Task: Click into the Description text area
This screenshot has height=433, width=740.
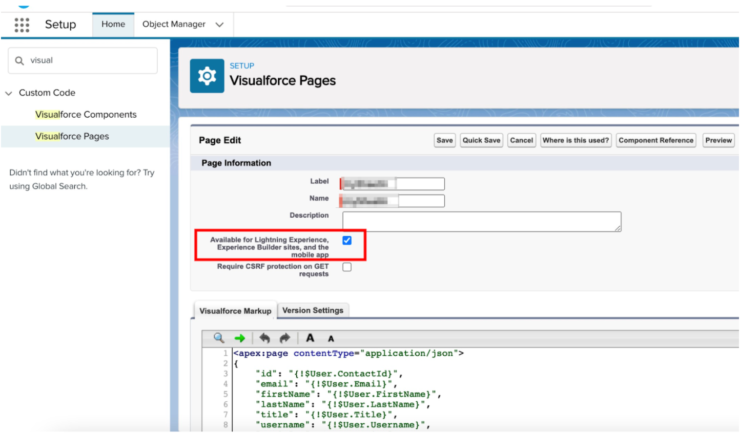Action: tap(482, 222)
